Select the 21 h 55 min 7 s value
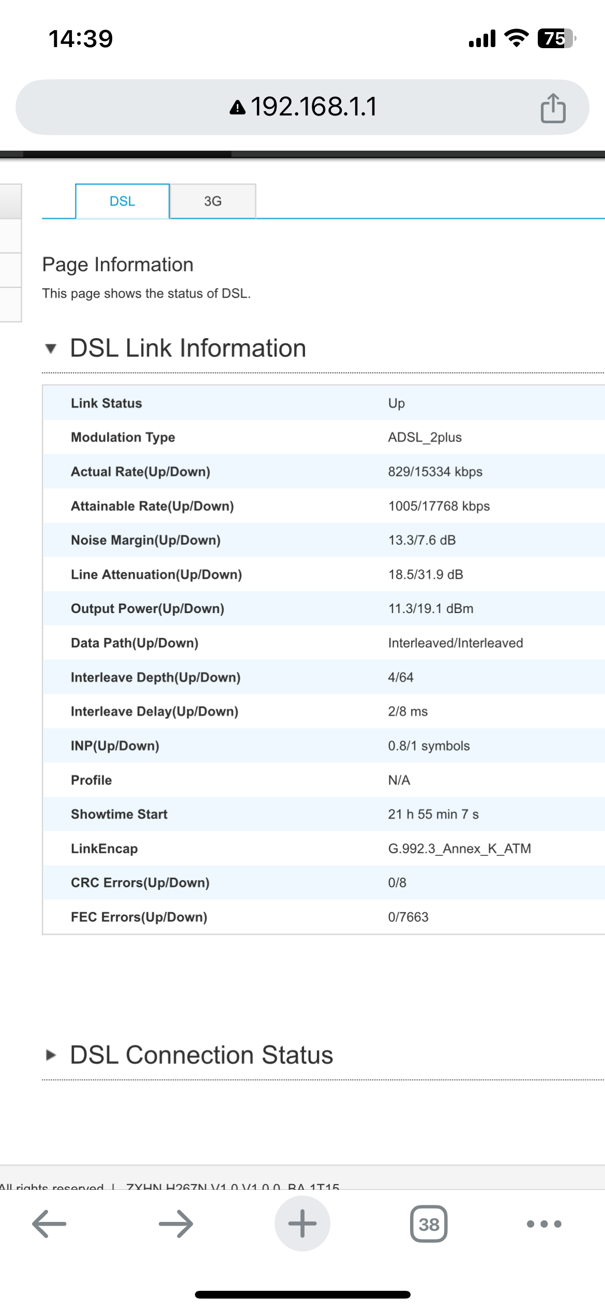 pos(433,814)
